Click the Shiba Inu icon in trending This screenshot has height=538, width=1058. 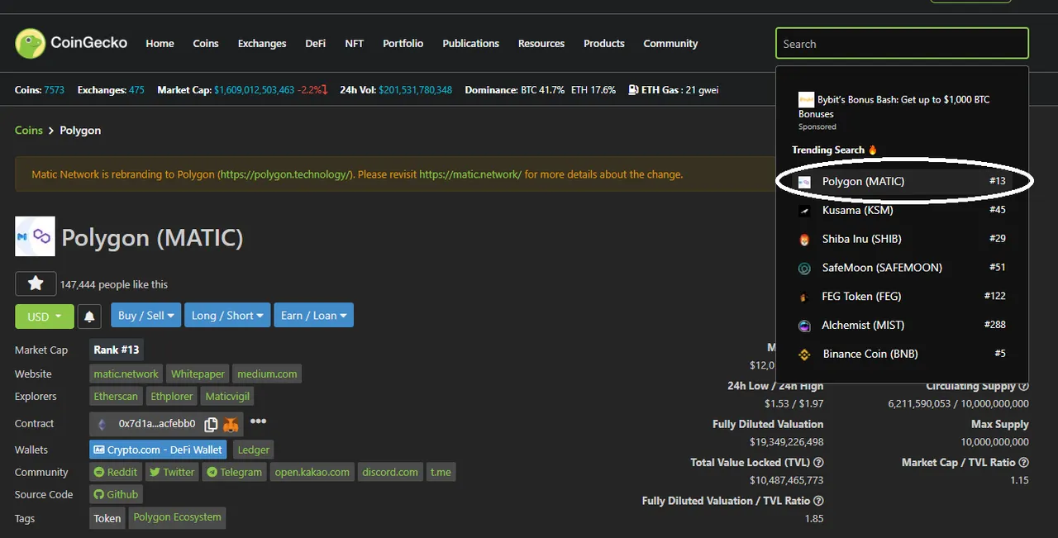804,240
